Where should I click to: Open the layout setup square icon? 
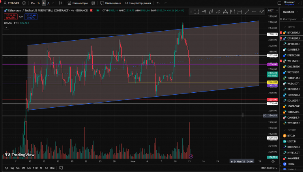pyautogui.click(x=279, y=3)
